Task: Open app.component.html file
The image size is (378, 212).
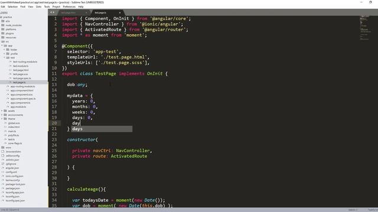Action: click(x=22, y=90)
